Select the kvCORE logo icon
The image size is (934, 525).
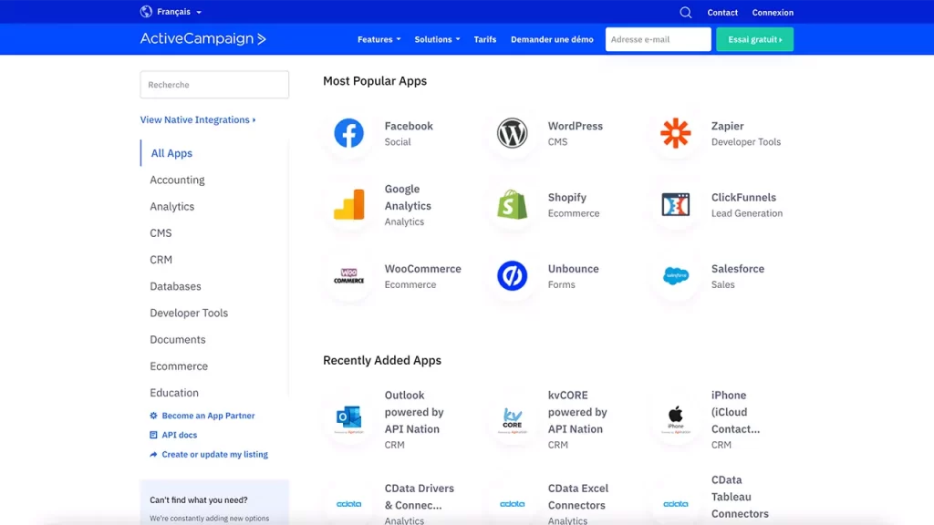click(x=513, y=419)
